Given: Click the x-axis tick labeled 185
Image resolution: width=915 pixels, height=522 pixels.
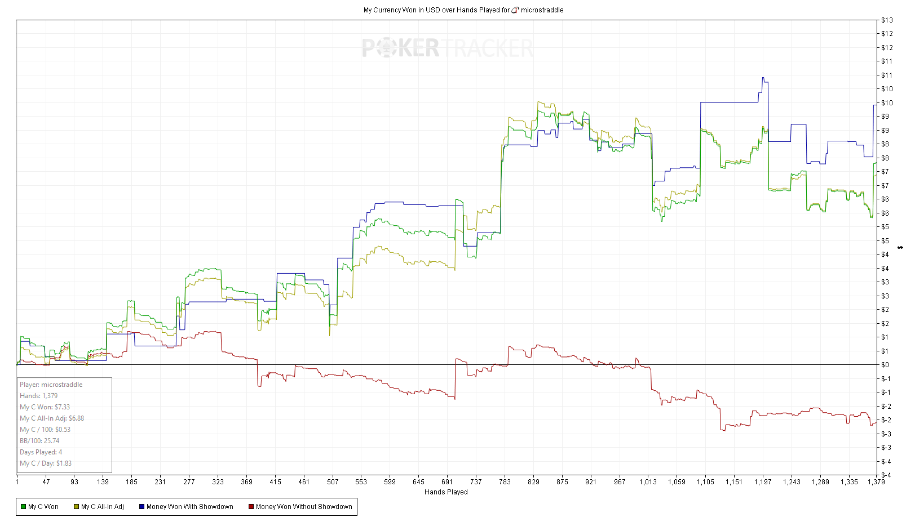Looking at the screenshot, I should coord(131,482).
